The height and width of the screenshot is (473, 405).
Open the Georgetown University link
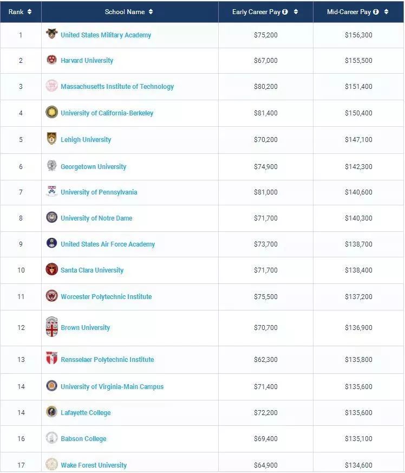[x=93, y=167]
